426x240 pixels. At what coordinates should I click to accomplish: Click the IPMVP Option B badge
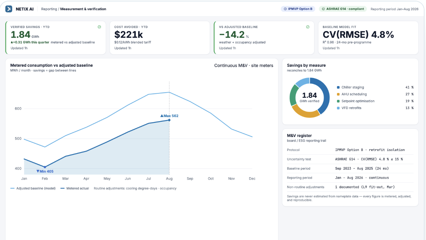click(298, 9)
